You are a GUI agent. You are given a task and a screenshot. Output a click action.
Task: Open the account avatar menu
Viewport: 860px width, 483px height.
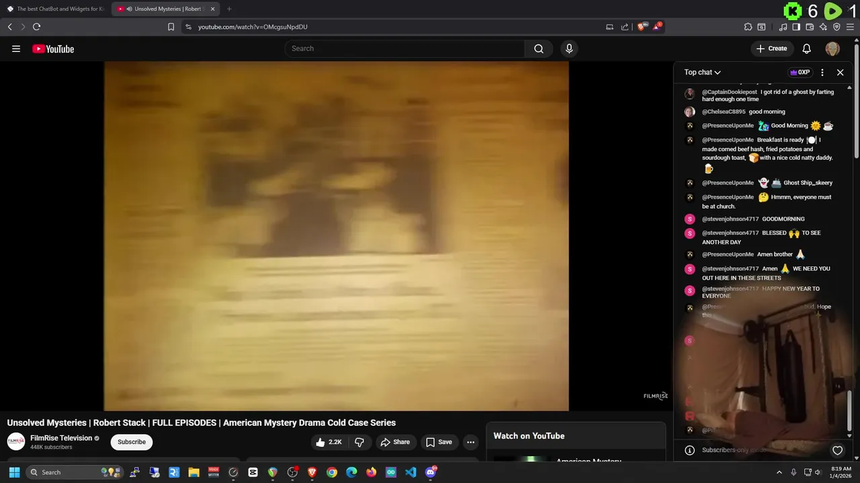(832, 48)
